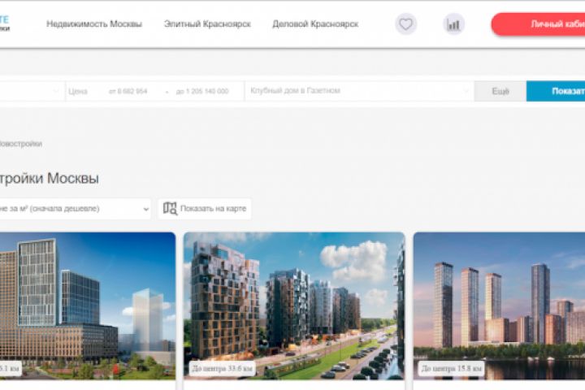Expand the dropdown left of Цена field
The image size is (585, 390).
tap(32, 91)
